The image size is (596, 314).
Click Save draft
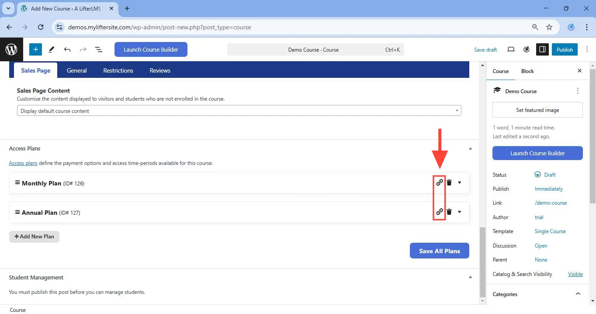point(485,49)
